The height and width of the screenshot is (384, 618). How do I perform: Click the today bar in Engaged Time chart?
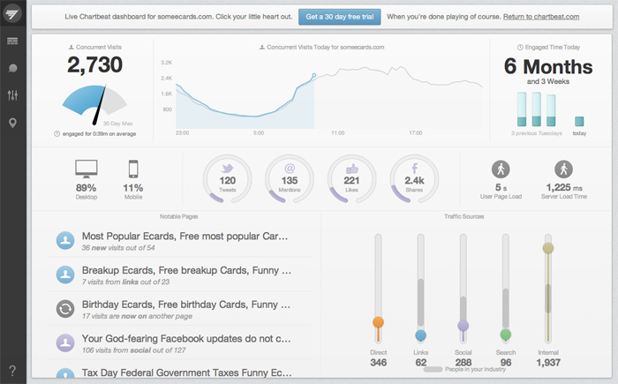click(579, 121)
